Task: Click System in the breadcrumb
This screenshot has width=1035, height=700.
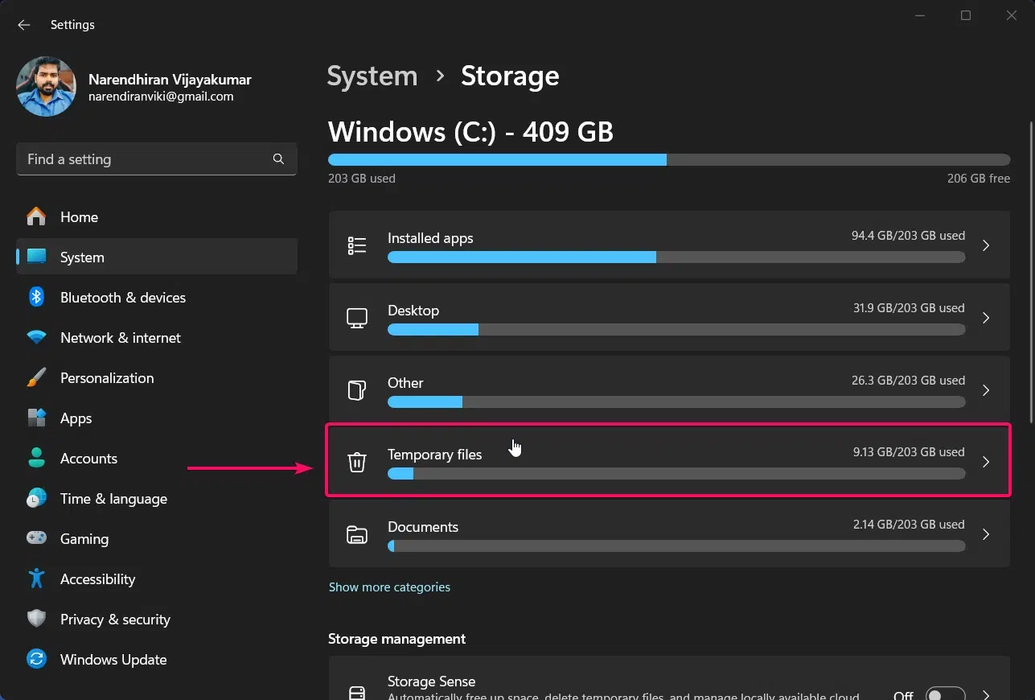Action: [372, 76]
